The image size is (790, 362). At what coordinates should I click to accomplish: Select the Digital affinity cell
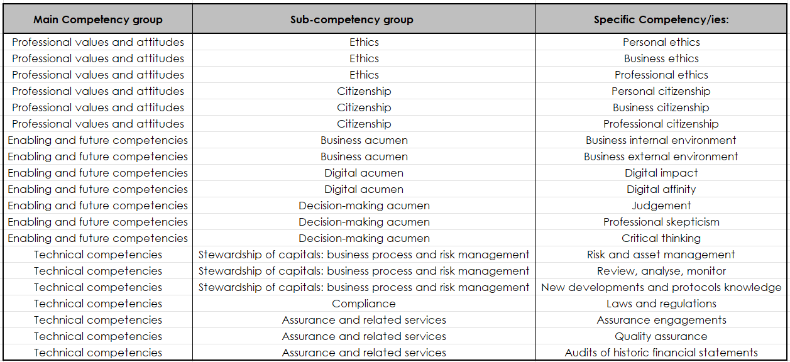pos(661,189)
